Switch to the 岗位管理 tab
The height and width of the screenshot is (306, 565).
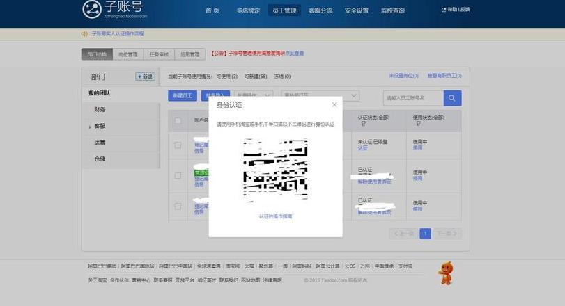(128, 54)
